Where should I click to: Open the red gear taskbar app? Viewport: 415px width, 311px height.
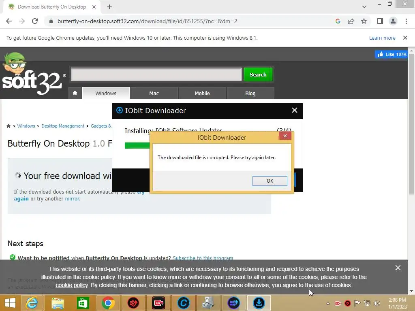click(x=133, y=303)
